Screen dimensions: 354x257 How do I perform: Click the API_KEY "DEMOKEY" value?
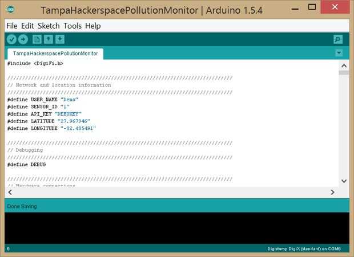click(x=68, y=114)
